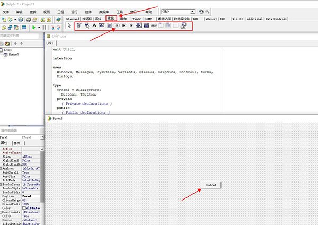Switch to 事件 (Events) tab in inspector
Viewport: 318px width, 225px height.
(17, 143)
